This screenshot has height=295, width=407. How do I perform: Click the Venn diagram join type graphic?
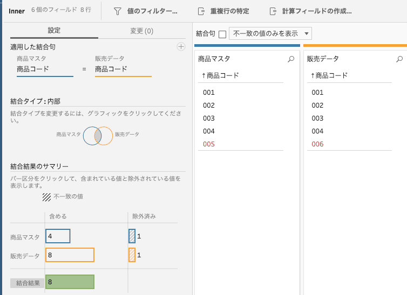pos(98,136)
